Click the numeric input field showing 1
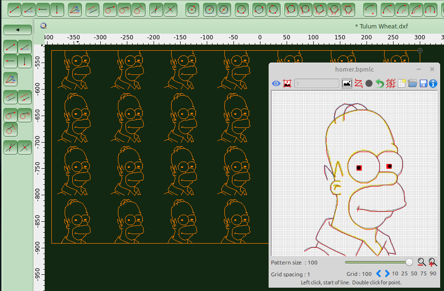 tap(317, 83)
